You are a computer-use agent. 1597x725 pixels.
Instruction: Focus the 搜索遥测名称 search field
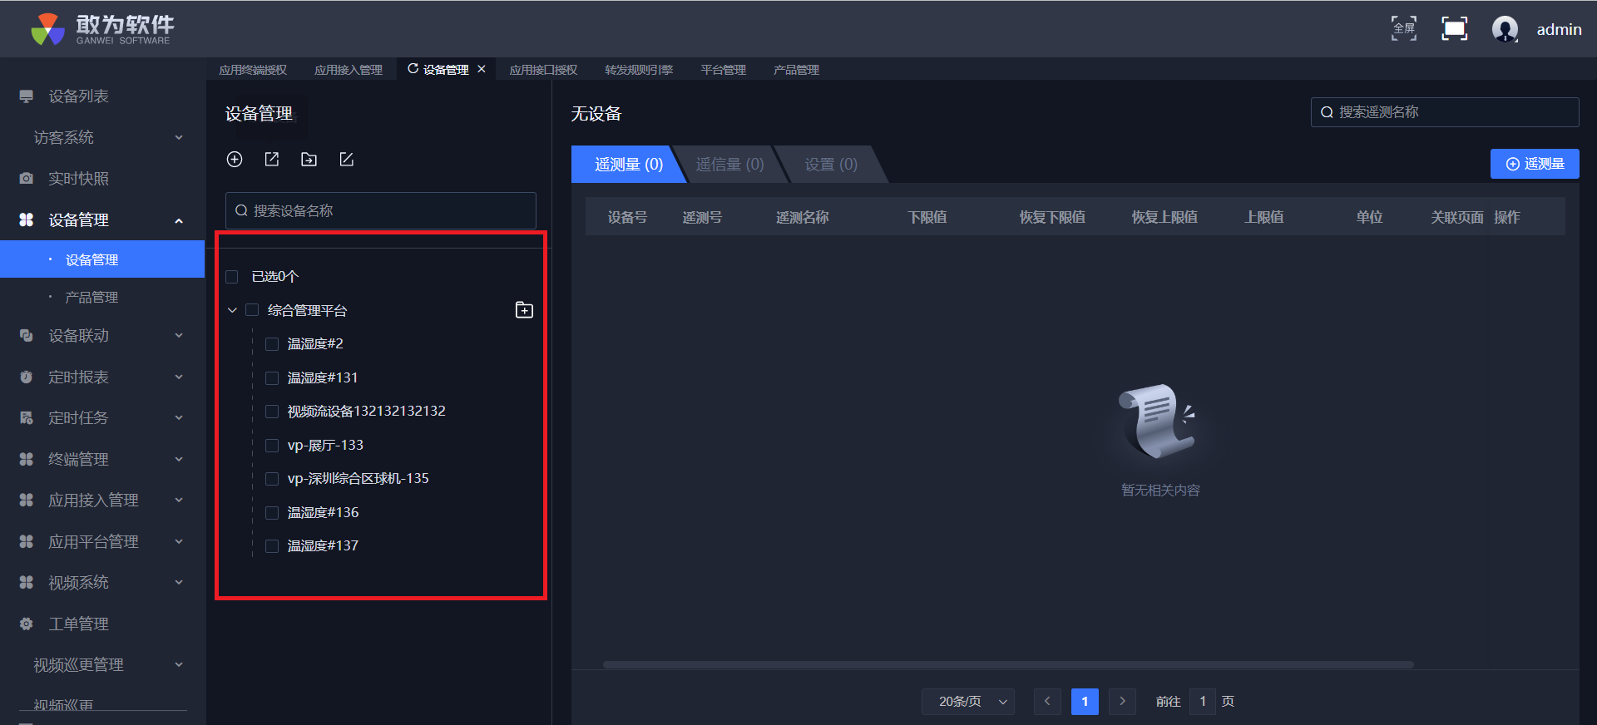coord(1445,112)
